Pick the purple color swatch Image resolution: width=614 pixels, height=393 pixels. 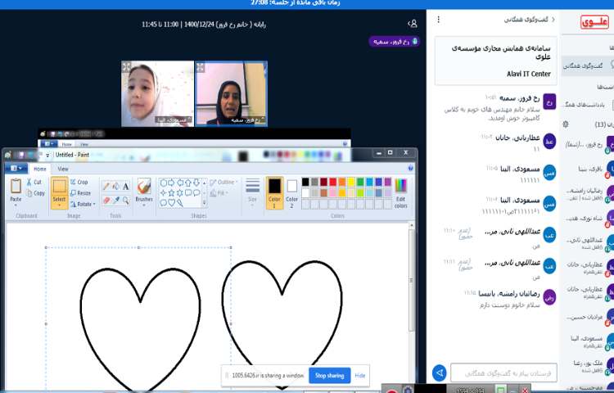click(388, 182)
